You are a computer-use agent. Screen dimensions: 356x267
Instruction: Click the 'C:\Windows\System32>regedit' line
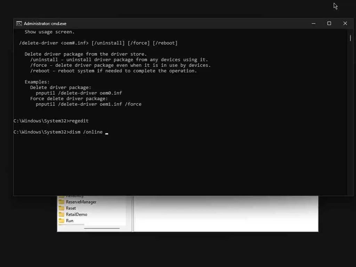click(51, 121)
